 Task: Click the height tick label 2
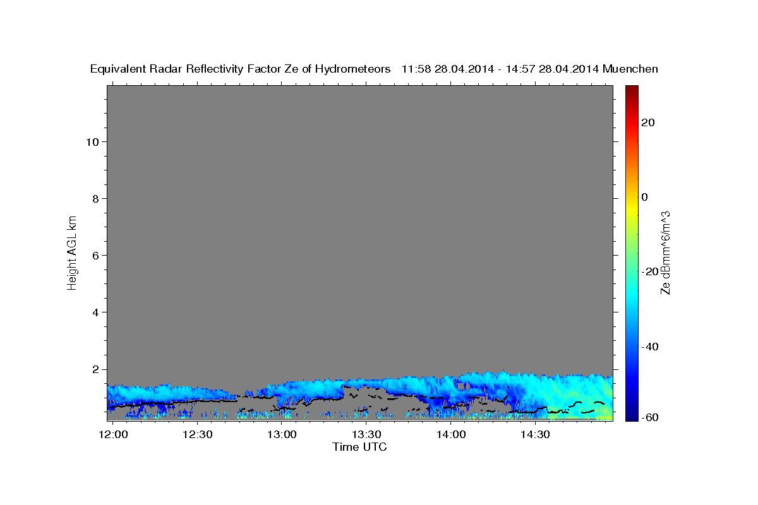point(97,369)
